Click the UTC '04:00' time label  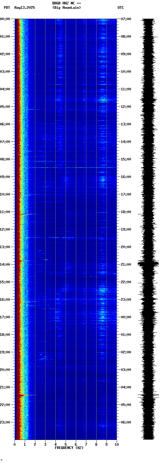point(126,387)
